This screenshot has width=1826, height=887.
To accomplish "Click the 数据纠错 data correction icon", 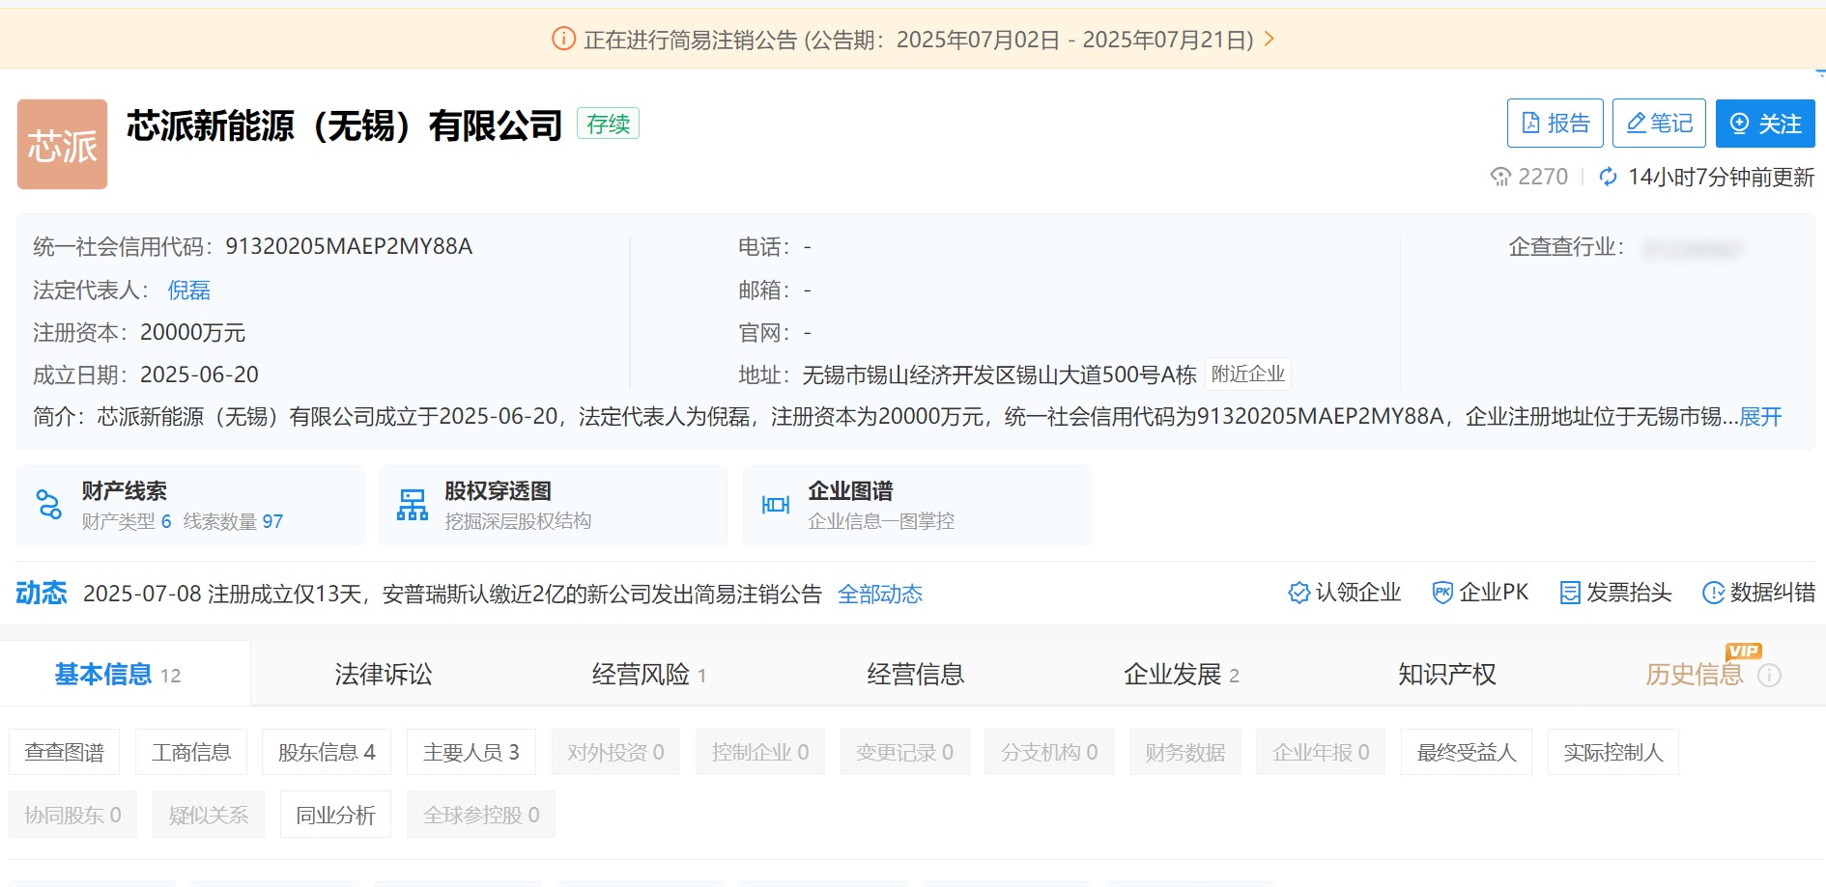I will click(1713, 593).
